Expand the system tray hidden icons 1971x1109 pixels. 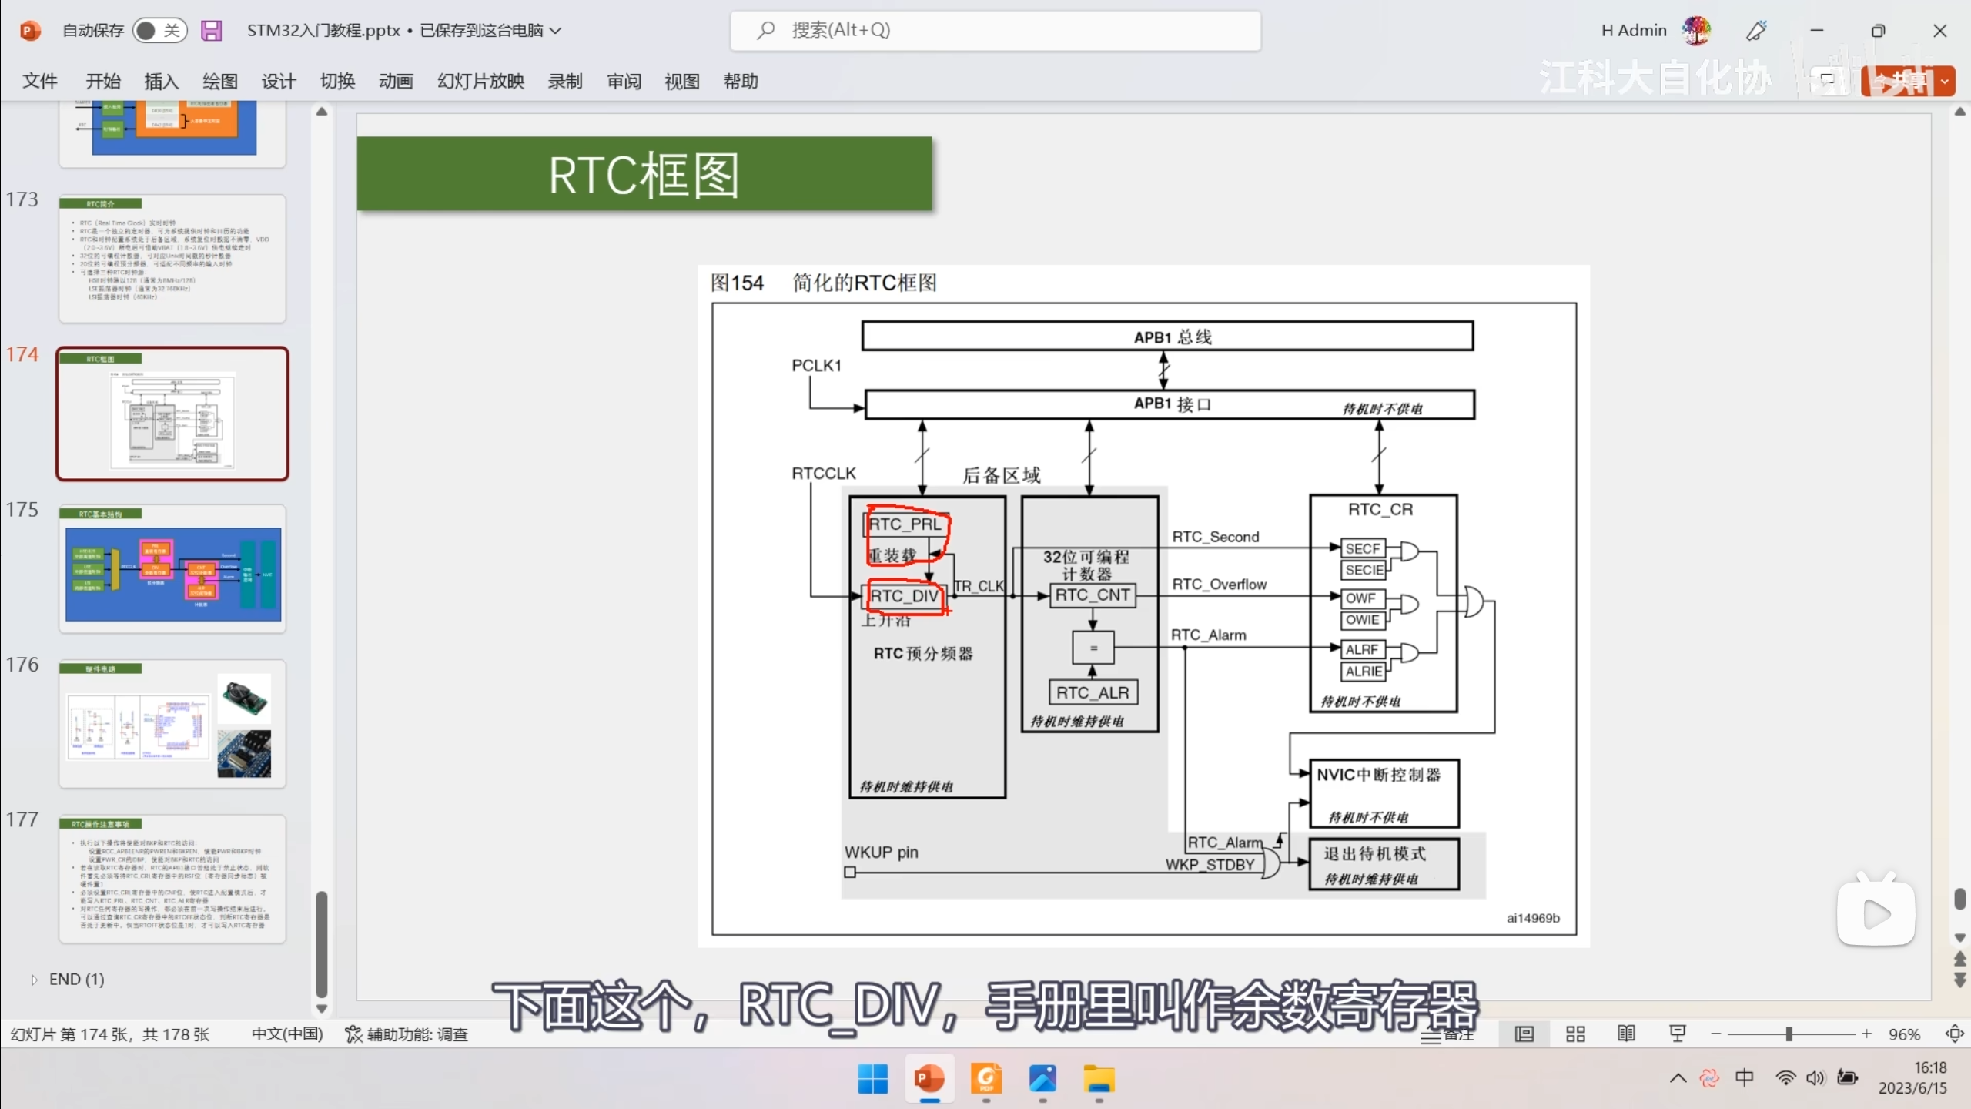(x=1678, y=1078)
